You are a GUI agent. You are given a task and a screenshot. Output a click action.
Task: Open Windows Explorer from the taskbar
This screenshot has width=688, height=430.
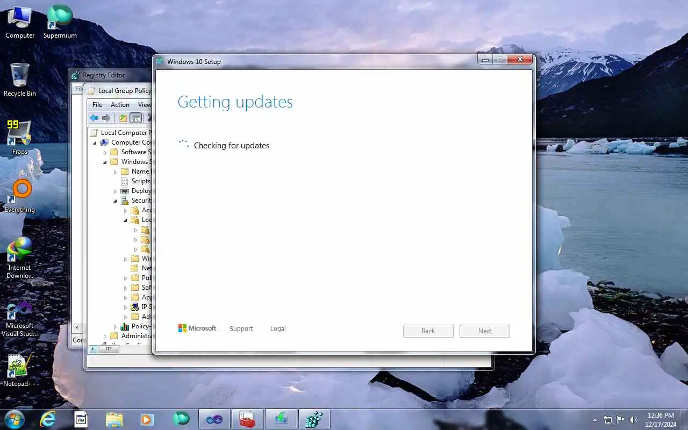[114, 419]
